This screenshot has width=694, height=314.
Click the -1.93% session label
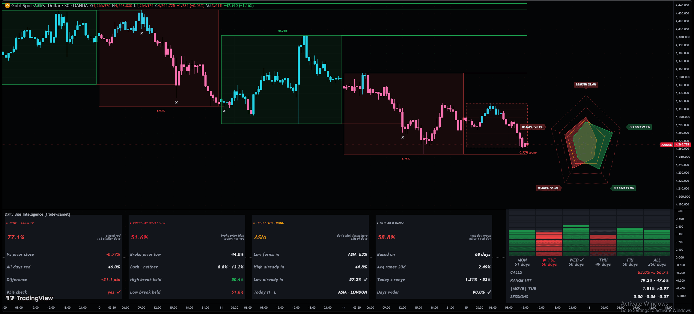click(x=160, y=111)
